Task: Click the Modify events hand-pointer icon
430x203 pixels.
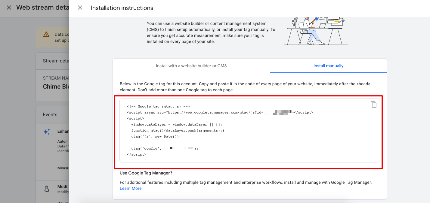Action: pyautogui.click(x=47, y=189)
